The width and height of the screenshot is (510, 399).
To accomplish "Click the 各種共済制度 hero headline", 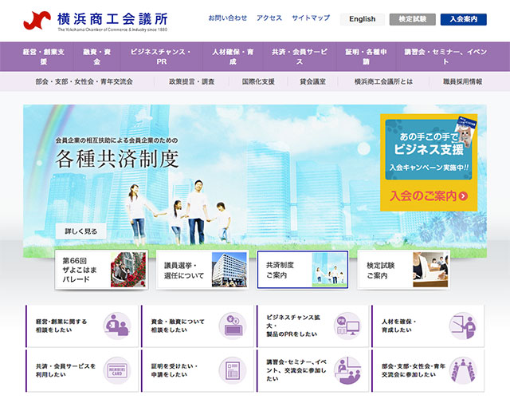I will [117, 159].
